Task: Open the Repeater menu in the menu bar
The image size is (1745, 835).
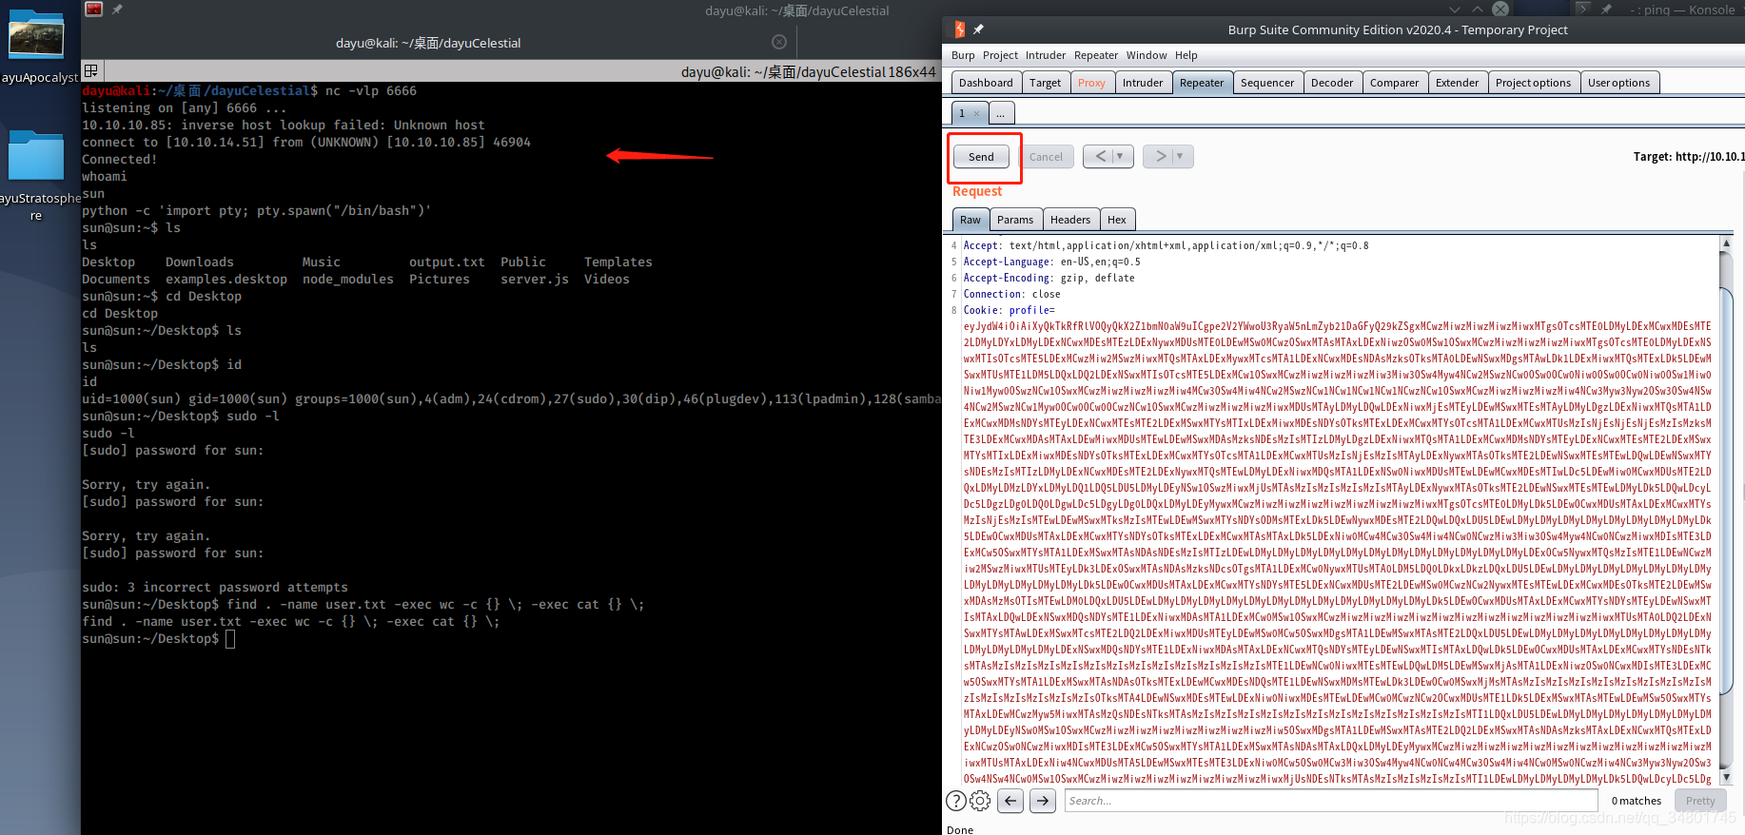Action: click(1096, 55)
